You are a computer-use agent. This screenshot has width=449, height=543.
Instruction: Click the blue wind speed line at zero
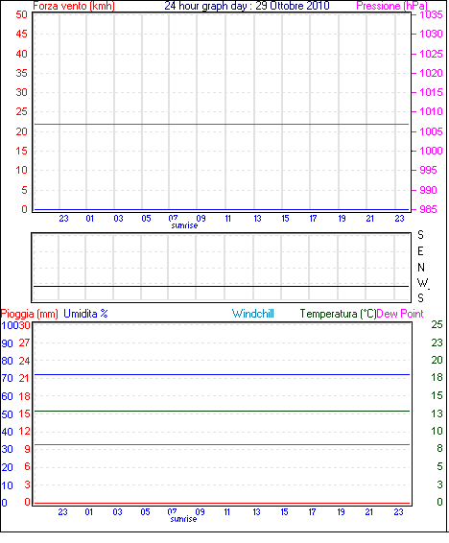tap(222, 209)
